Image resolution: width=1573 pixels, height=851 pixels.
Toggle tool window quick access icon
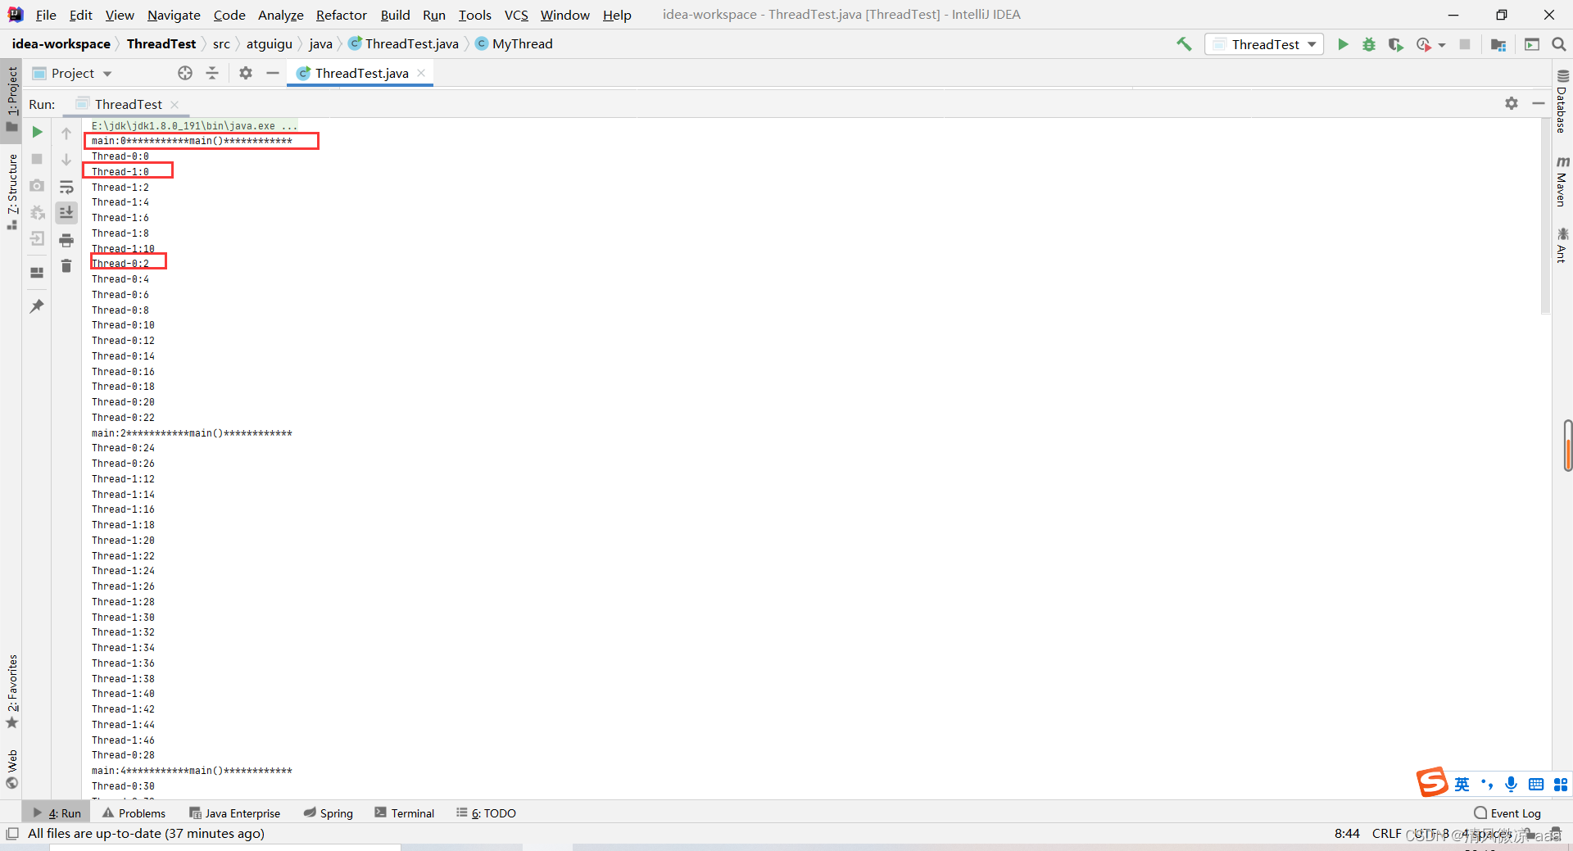(x=11, y=834)
